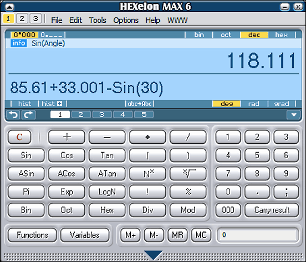Open the Functions list

coord(32,235)
